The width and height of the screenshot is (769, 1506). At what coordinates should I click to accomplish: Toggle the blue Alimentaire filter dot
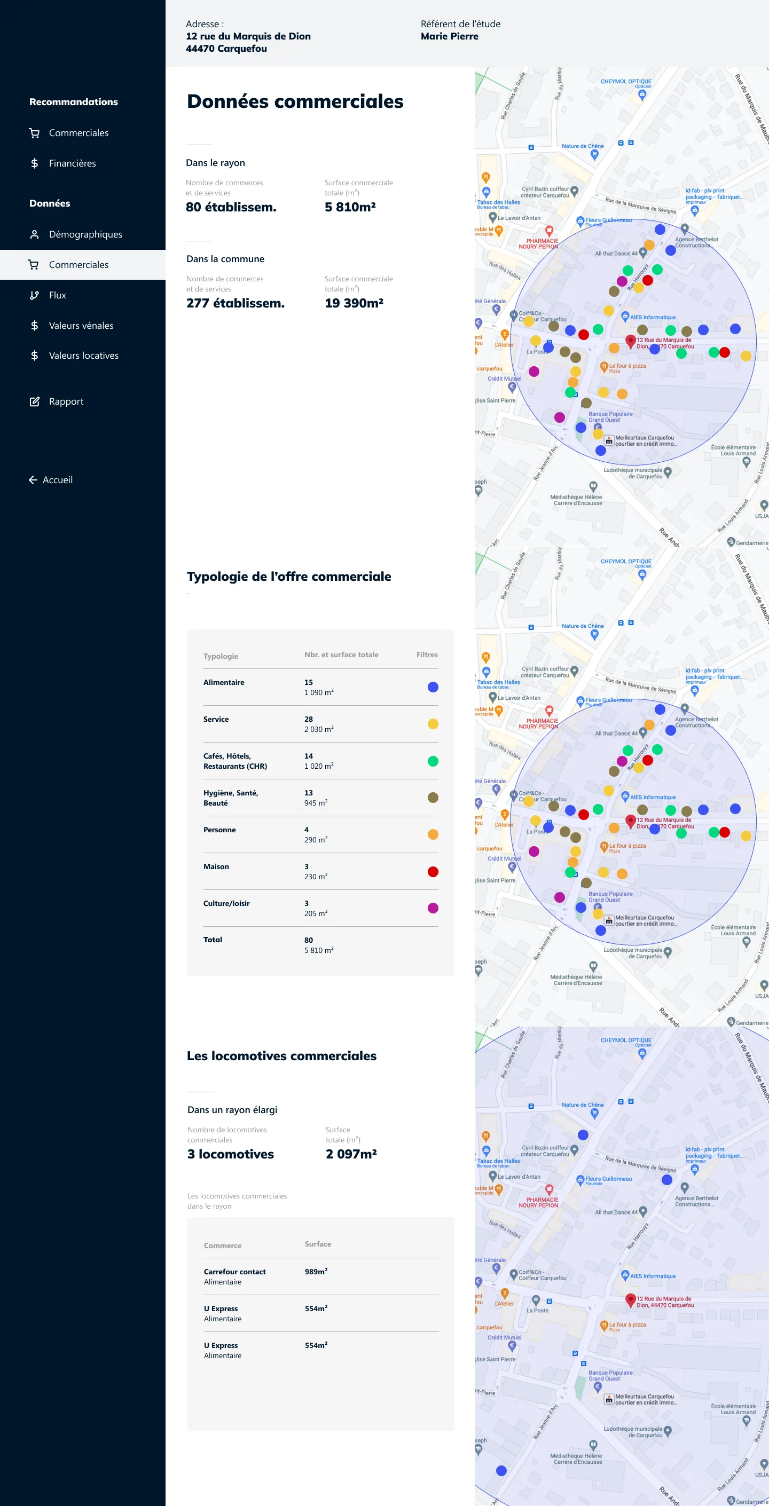pos(433,687)
